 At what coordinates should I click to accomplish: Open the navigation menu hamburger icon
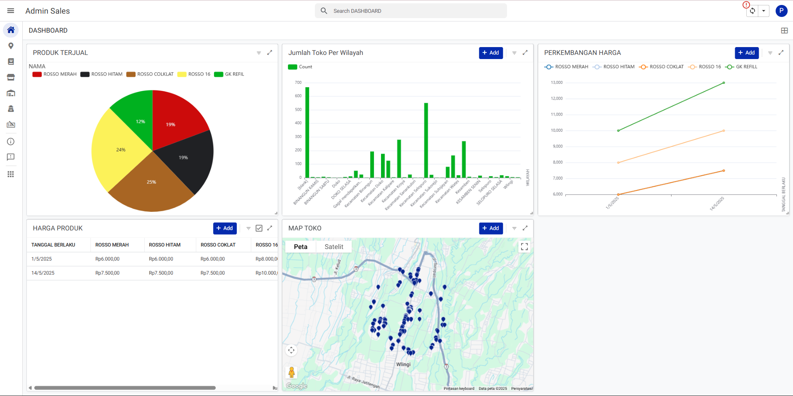pyautogui.click(x=11, y=10)
